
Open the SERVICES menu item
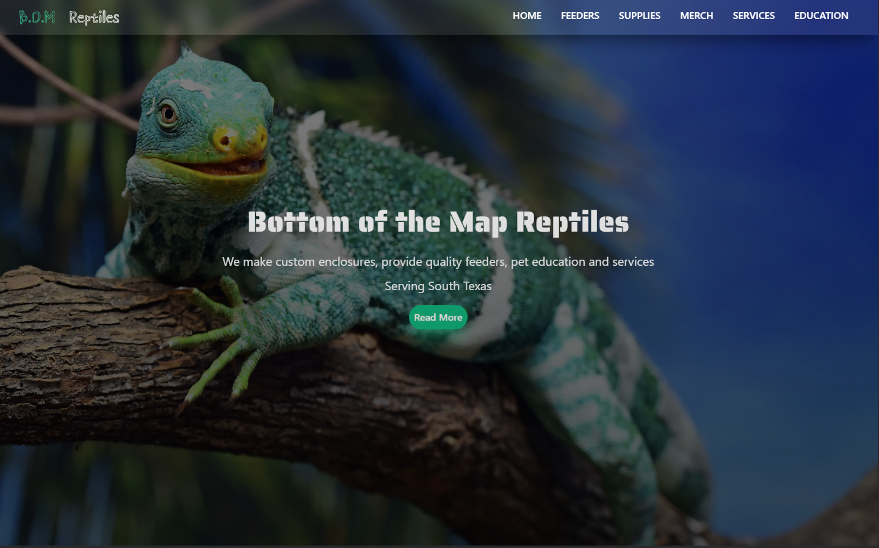(753, 16)
